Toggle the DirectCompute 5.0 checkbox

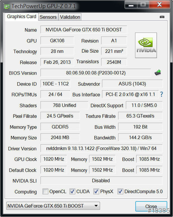pos(120,191)
